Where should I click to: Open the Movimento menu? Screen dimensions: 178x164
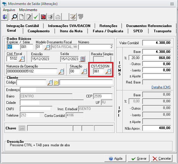click(28, 10)
